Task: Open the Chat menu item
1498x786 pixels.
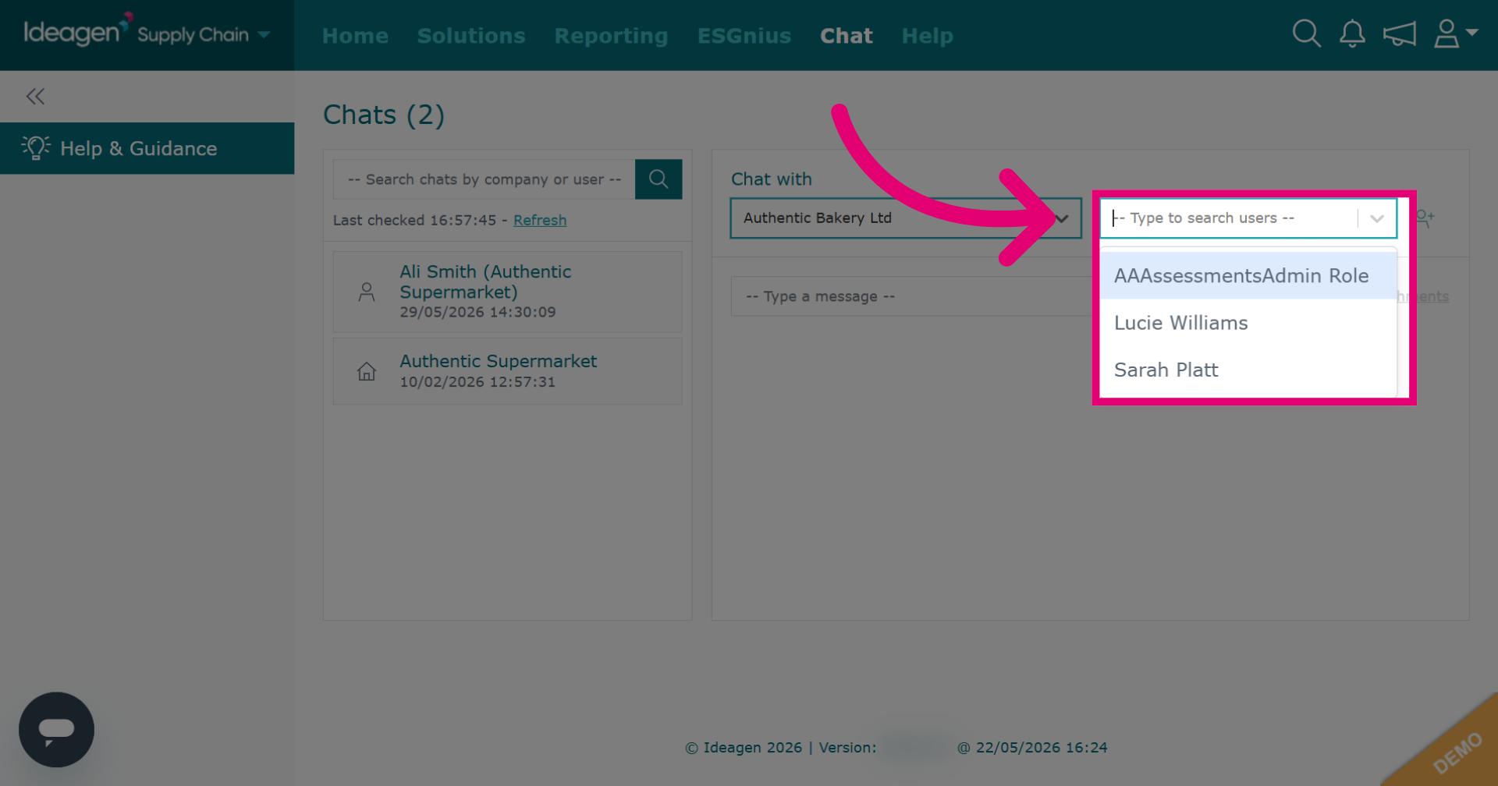Action: point(847,36)
